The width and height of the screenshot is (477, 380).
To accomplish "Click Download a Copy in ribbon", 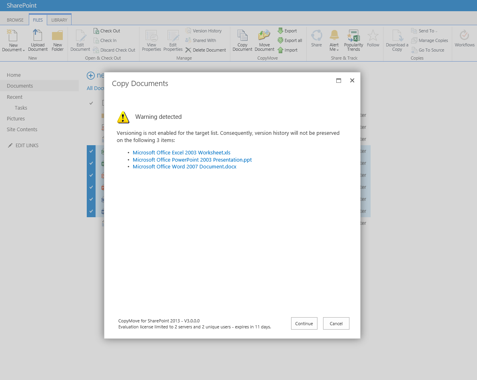I will 397,40.
